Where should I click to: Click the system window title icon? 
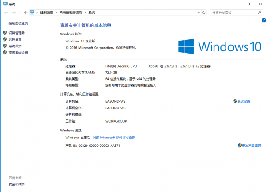5,4
